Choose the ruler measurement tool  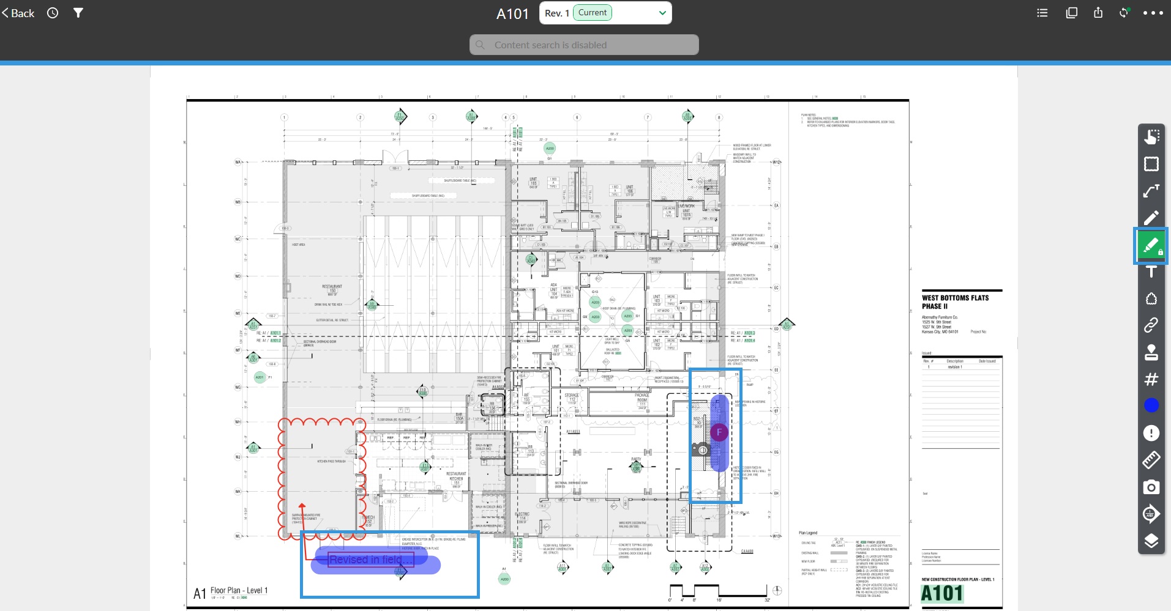[x=1151, y=460]
